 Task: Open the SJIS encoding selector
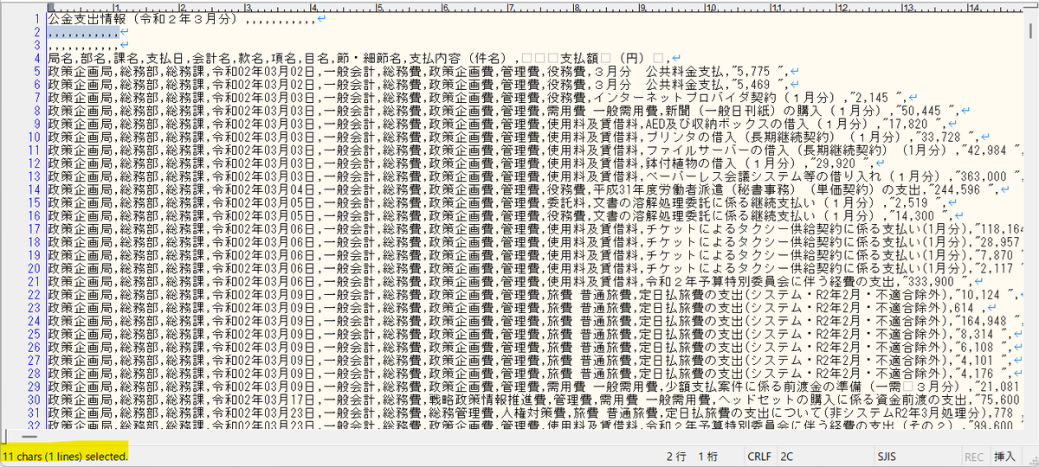tap(886, 456)
